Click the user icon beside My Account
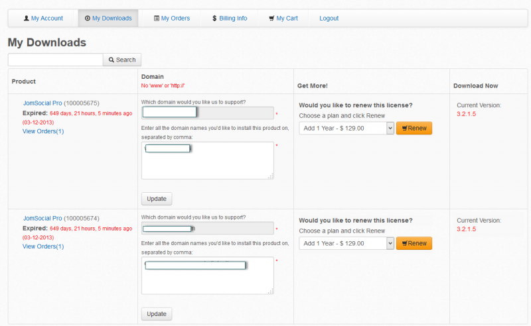The image size is (531, 326). click(26, 19)
